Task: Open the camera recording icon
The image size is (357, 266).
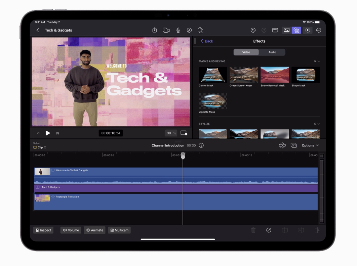Action: click(166, 30)
